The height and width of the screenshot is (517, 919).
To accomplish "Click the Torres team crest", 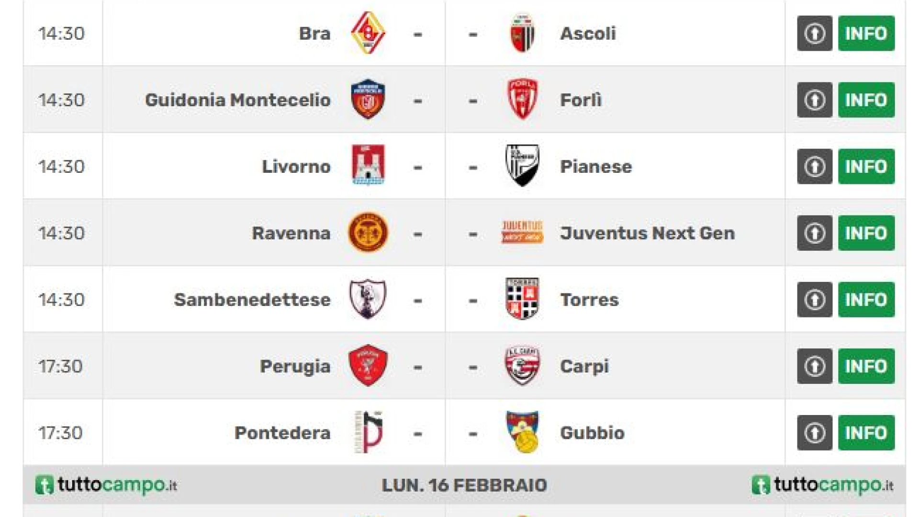I will (522, 299).
